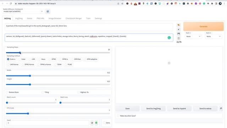Open the Settings tab
This screenshot has height=128, width=227.
98,18
